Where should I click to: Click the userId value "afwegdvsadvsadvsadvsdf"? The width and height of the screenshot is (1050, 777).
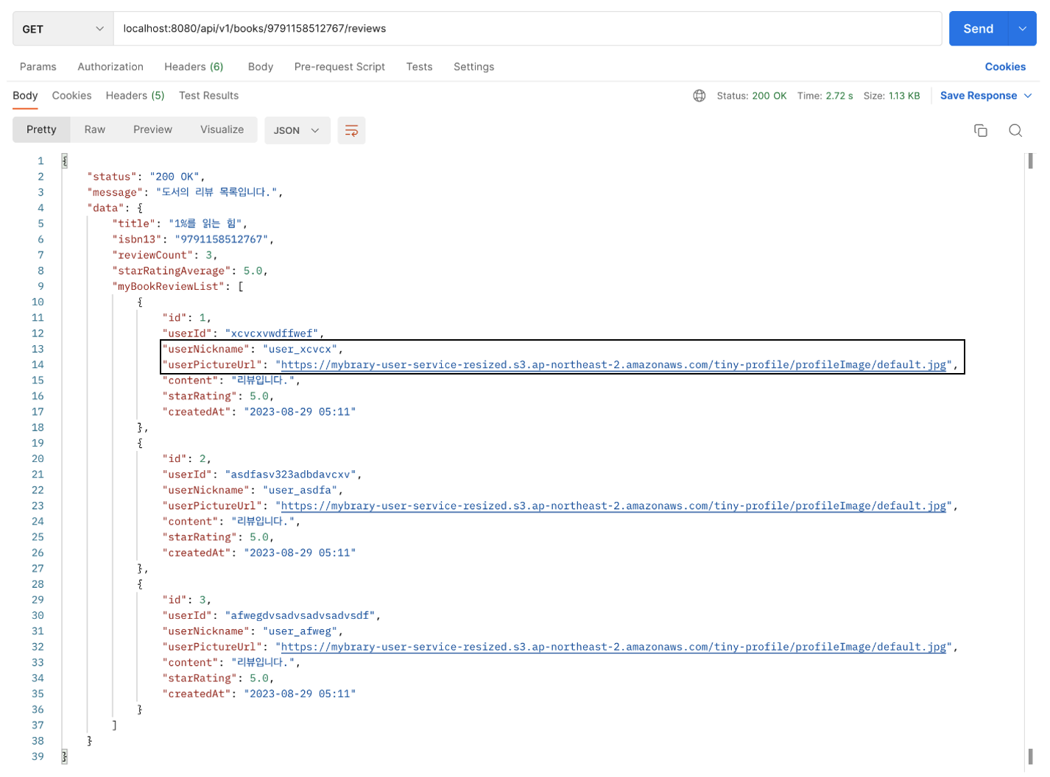click(299, 615)
